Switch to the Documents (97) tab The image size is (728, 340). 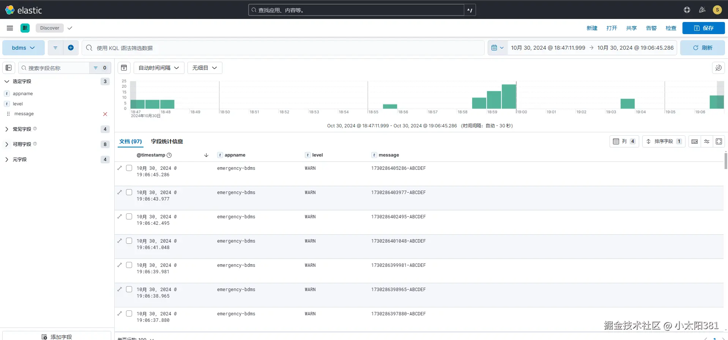131,141
